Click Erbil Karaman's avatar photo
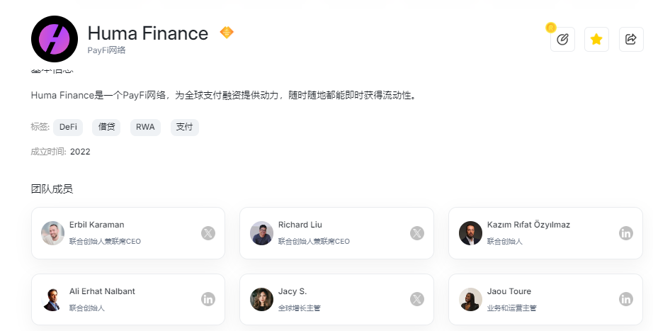 pyautogui.click(x=52, y=233)
